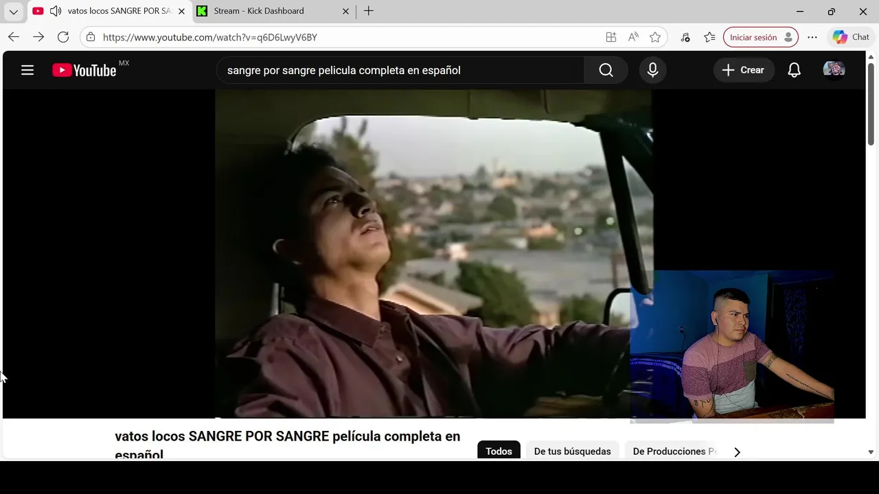Open the tab search dropdown arrow
The width and height of the screenshot is (879, 494).
(x=13, y=11)
